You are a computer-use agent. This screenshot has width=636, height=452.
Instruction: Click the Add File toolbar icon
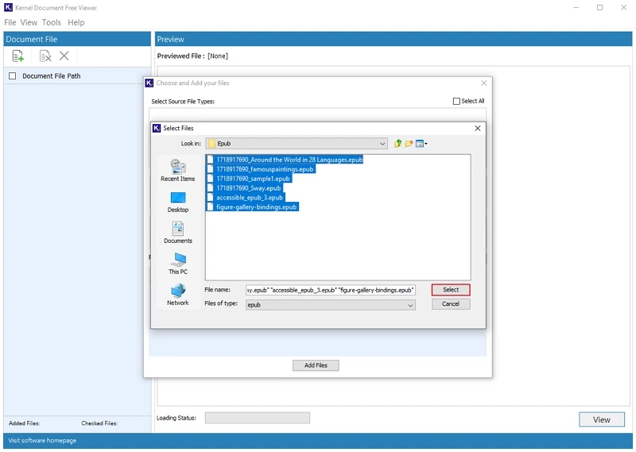pos(17,56)
